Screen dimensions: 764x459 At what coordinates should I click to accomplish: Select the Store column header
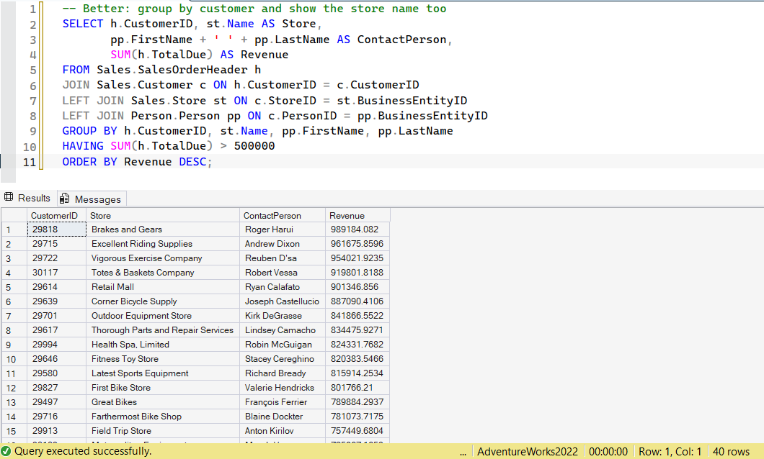pos(163,215)
